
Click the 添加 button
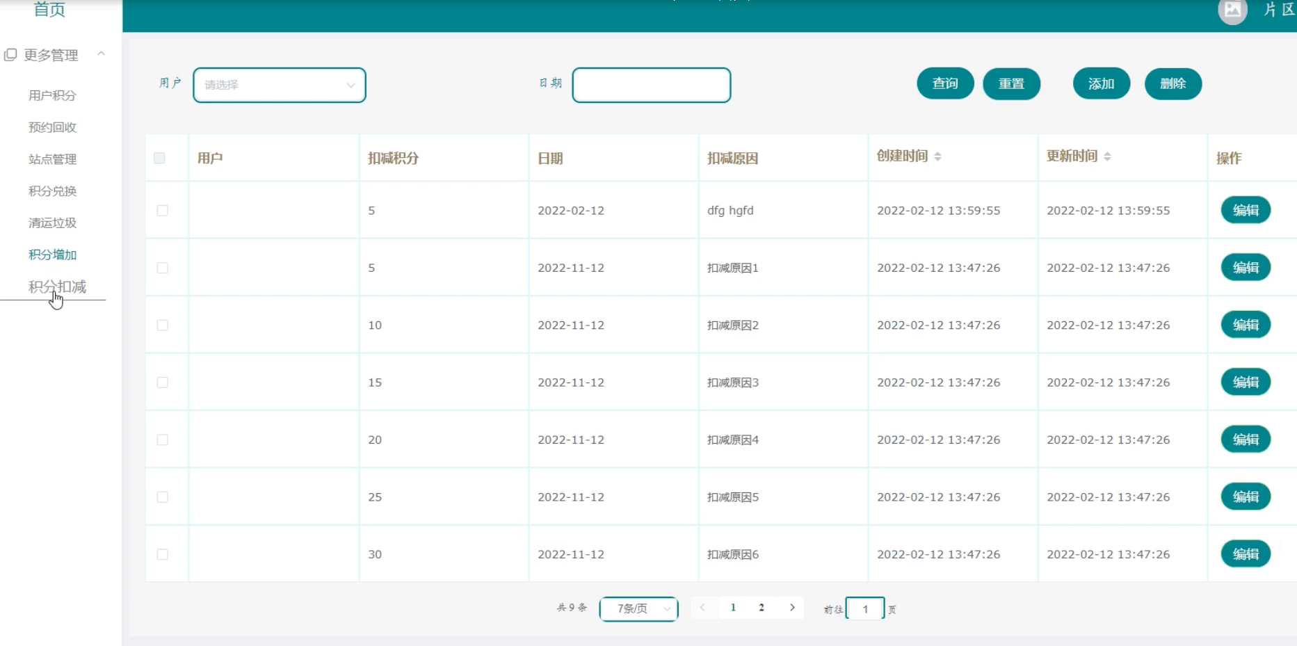tap(1102, 83)
